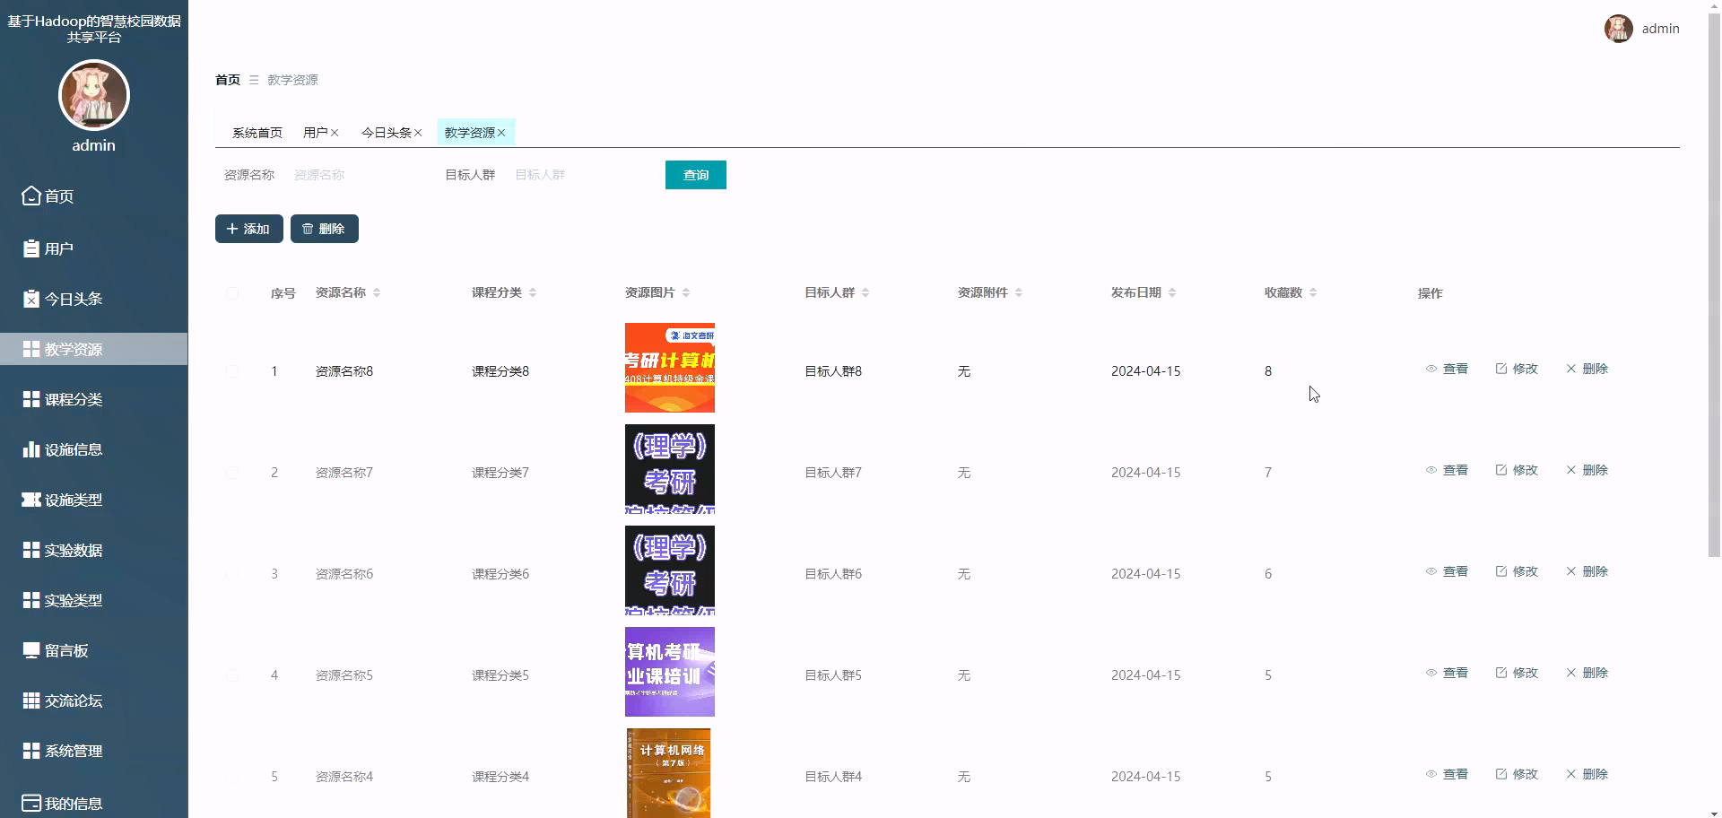Image resolution: width=1722 pixels, height=818 pixels.
Task: Close the 用户 tab
Action: pyautogui.click(x=335, y=133)
